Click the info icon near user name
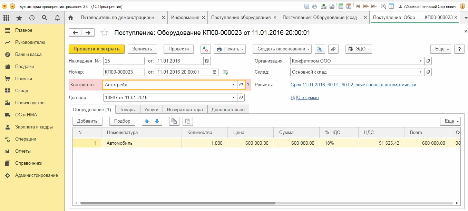The height and width of the screenshot is (211, 468). tap(462, 6)
